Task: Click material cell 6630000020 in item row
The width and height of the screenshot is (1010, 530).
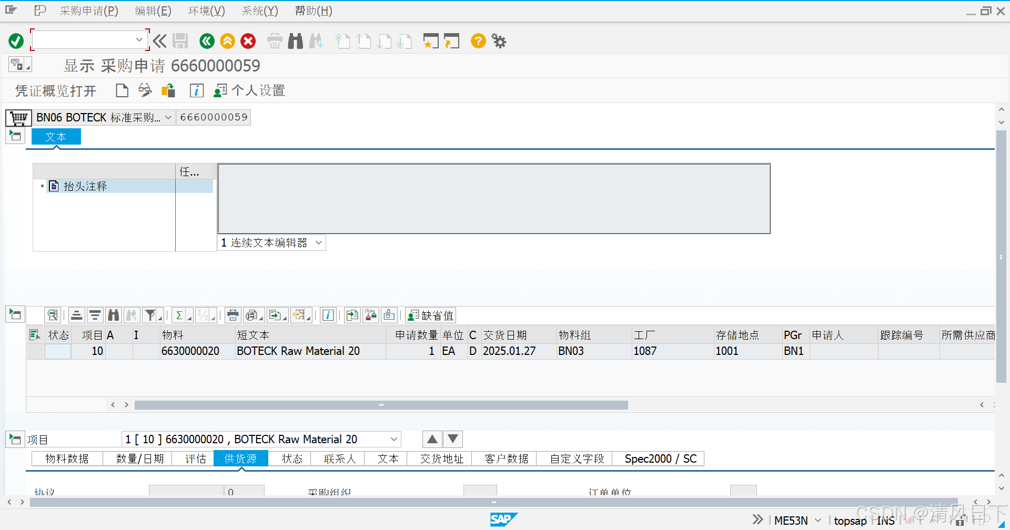Action: pyautogui.click(x=197, y=351)
